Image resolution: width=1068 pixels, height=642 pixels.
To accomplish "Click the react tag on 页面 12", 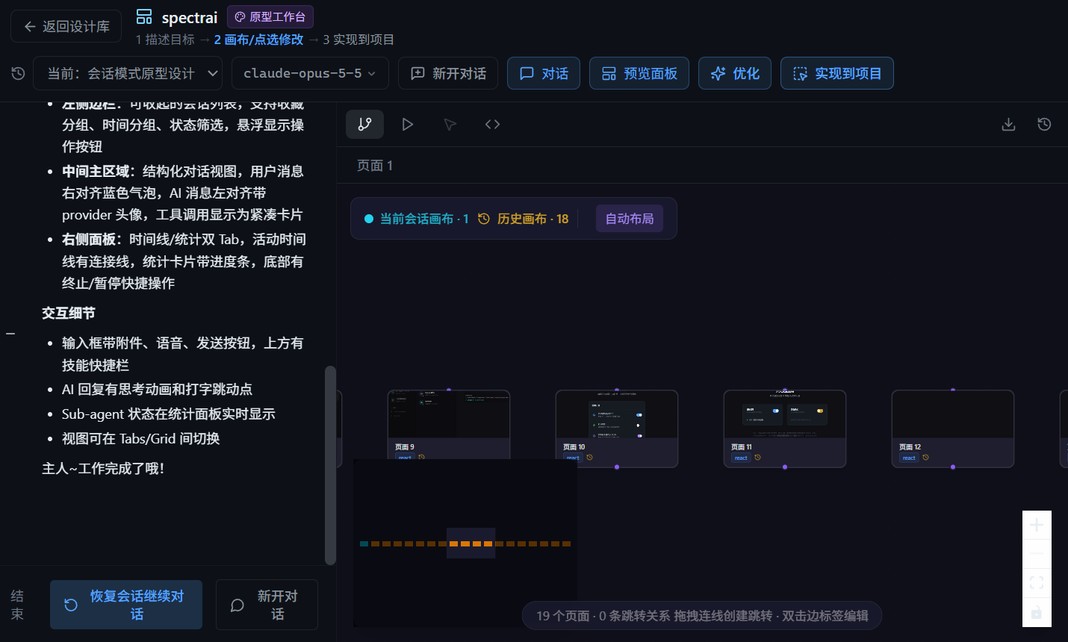I will (x=909, y=458).
